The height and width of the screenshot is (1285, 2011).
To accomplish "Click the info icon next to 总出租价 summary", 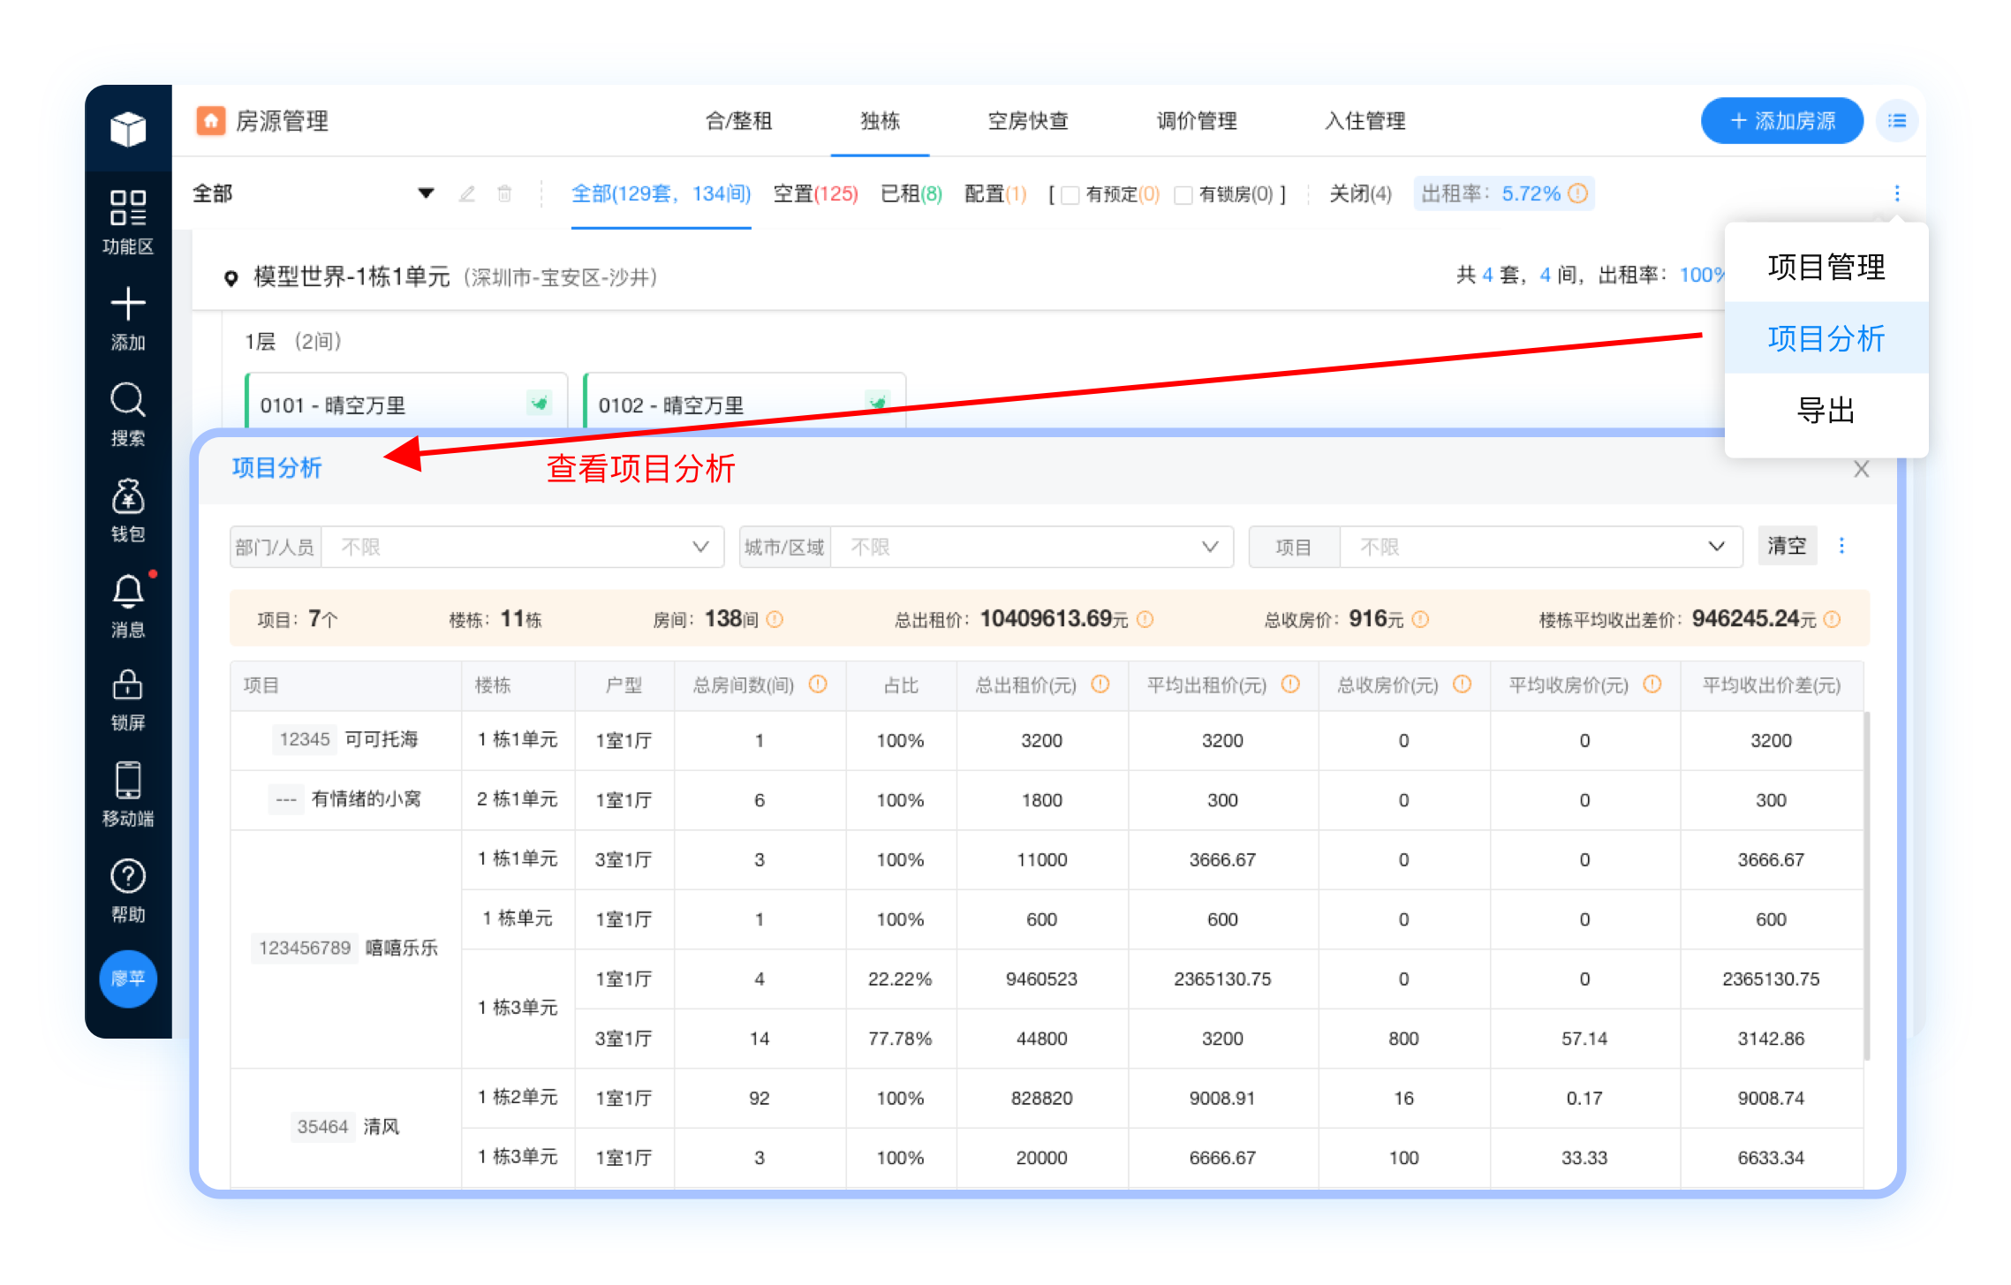I will pos(1145,619).
